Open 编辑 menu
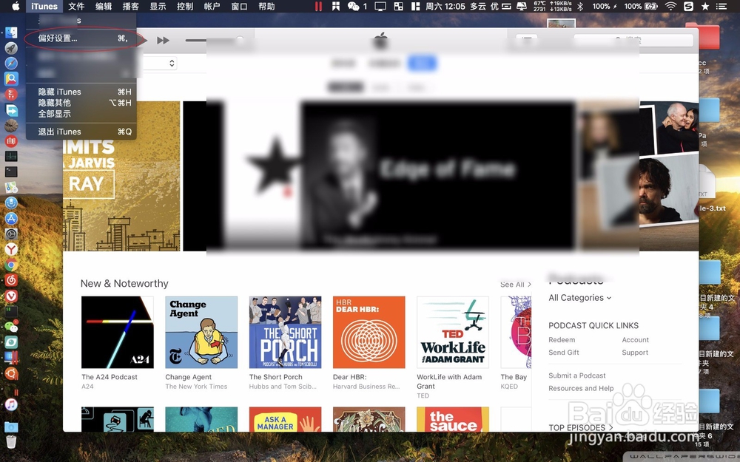This screenshot has width=740, height=462. 104,6
